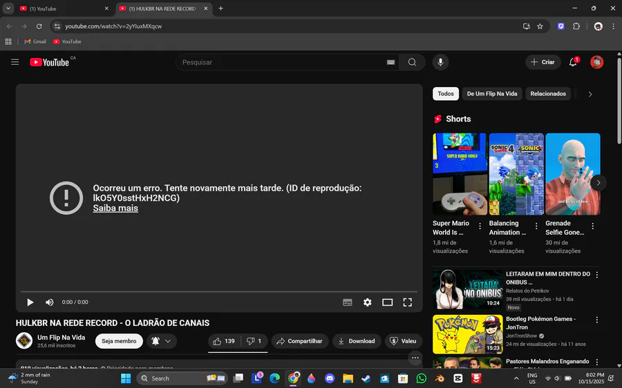Screen dimensions: 622x388
Task: Send thanks with Valeu button
Action: click(x=404, y=341)
